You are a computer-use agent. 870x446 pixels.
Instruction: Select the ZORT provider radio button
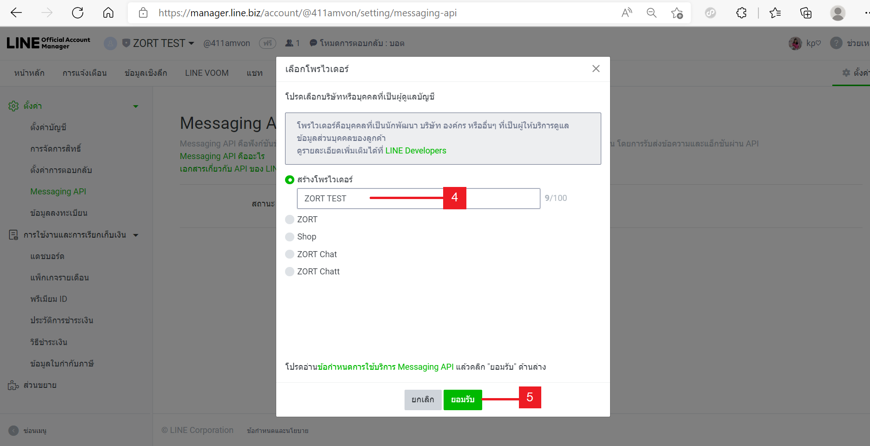click(x=290, y=220)
